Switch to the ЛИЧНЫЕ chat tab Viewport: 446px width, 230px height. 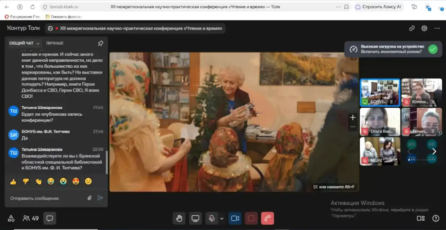click(x=55, y=43)
